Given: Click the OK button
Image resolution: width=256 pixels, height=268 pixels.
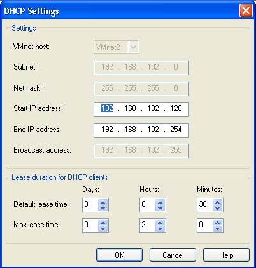Looking at the screenshot, I should coord(119,255).
